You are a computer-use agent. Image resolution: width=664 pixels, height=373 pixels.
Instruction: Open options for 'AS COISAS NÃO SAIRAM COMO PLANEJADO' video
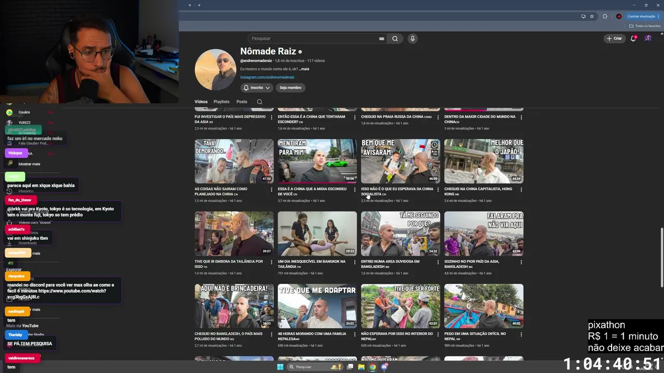pos(271,190)
